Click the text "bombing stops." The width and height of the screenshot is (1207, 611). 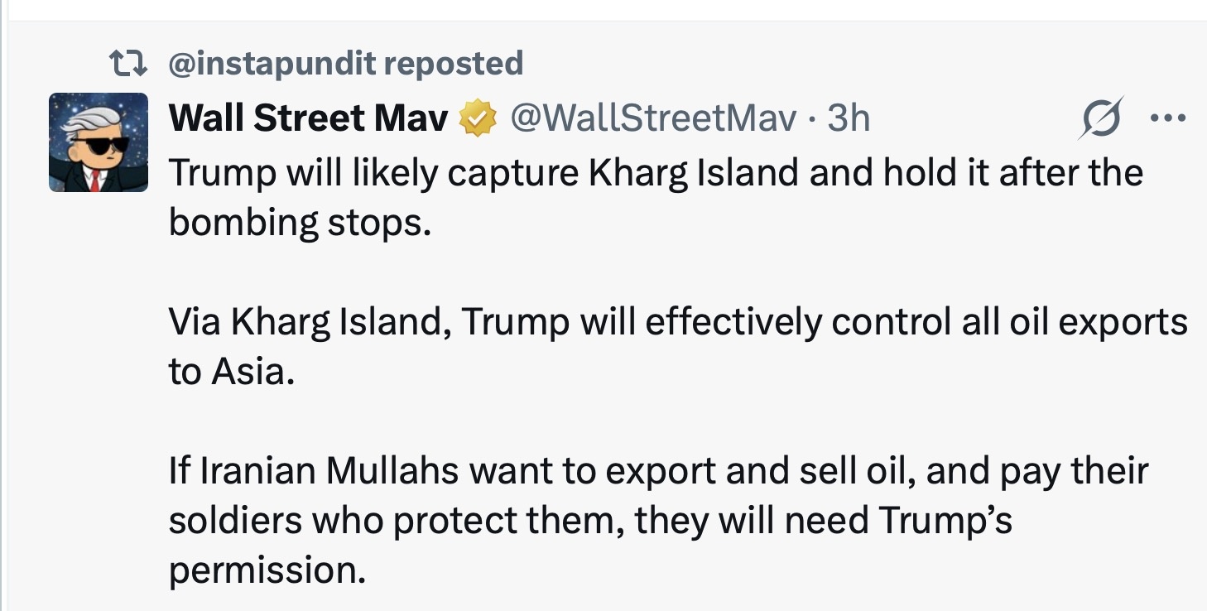301,222
